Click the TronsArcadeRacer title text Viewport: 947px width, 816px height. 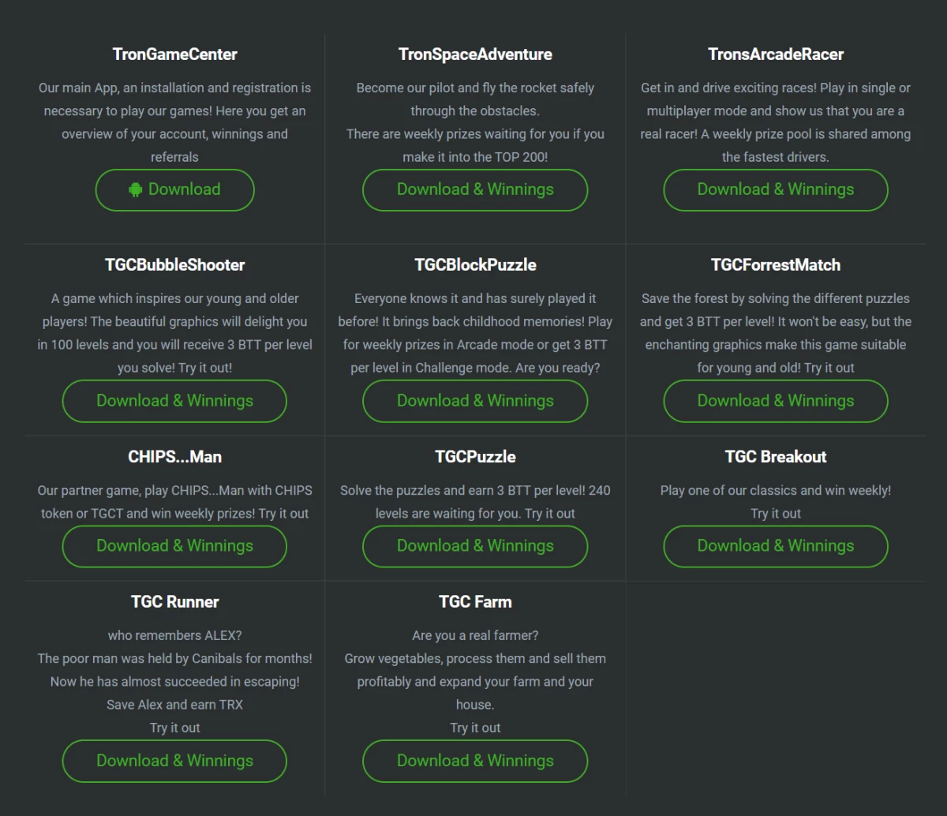coord(776,54)
